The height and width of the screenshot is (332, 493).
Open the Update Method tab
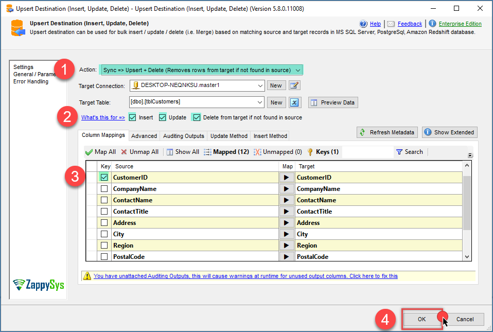point(229,136)
